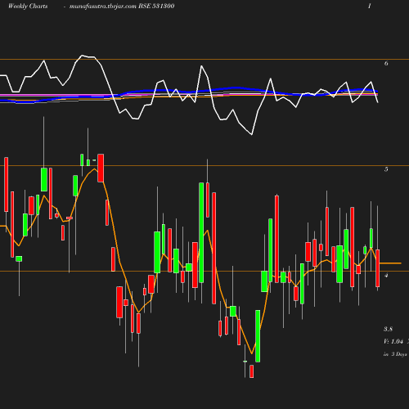
Task: Click the price axis label '5'
Action: [386, 169]
